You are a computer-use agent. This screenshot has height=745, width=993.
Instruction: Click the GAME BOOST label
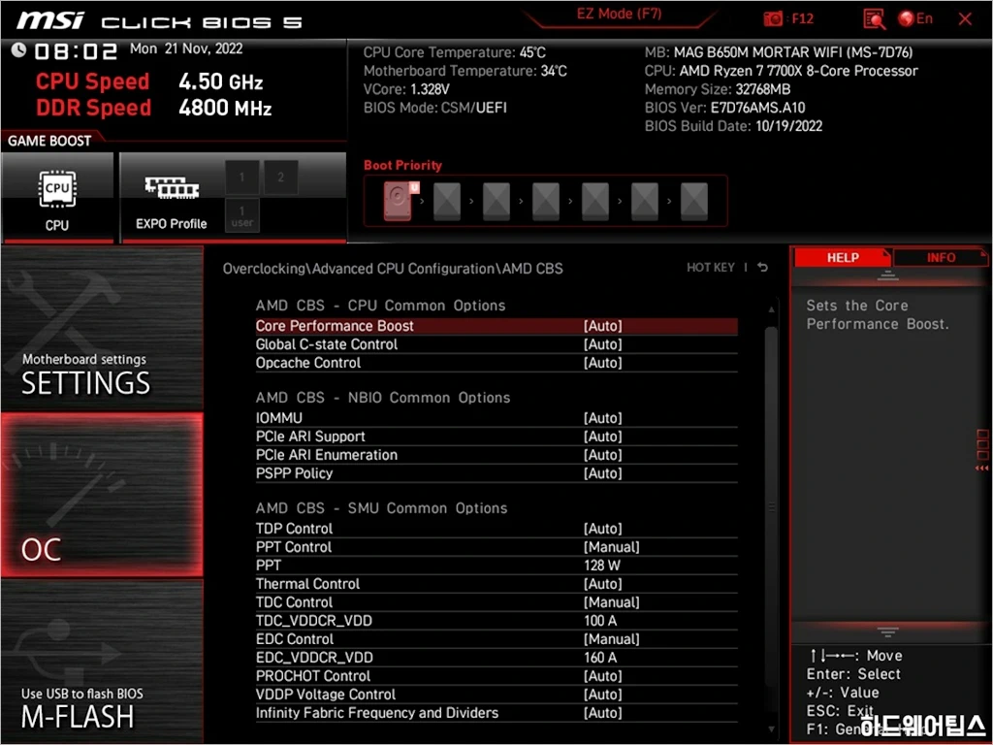coord(49,141)
